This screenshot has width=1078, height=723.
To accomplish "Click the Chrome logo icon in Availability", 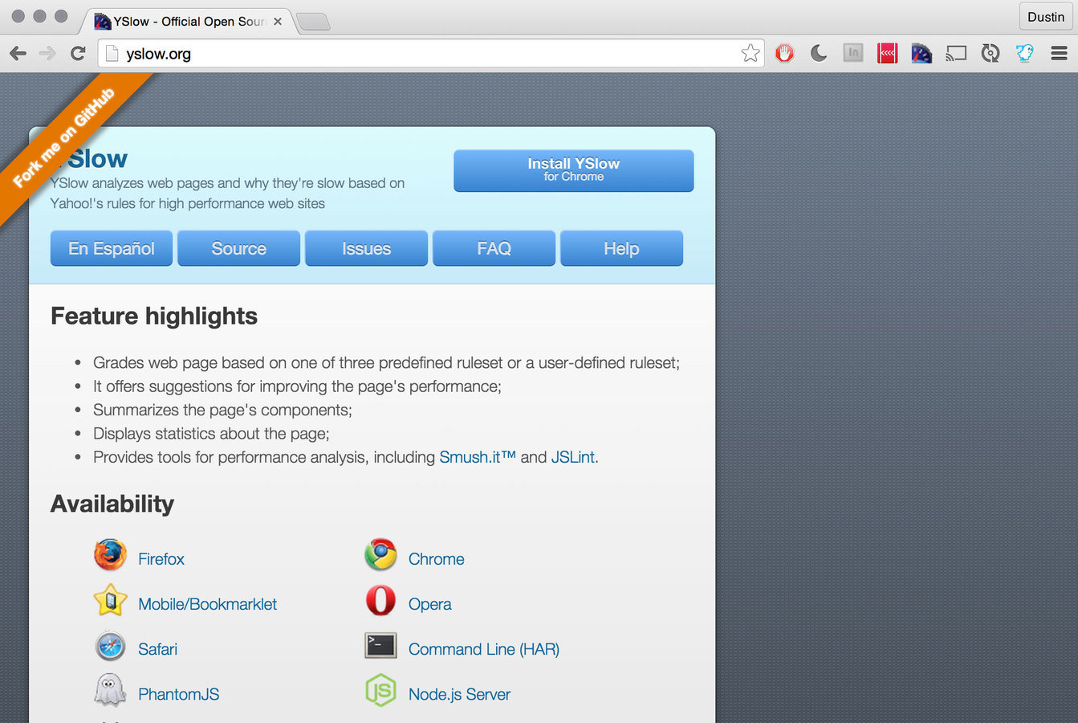I will pos(380,555).
